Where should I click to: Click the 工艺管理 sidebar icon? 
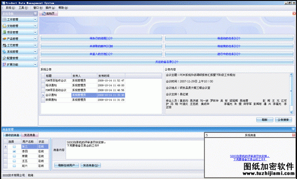coord(5,45)
